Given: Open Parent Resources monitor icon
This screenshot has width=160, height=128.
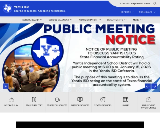Looking at the screenshot, I should coord(80,99).
